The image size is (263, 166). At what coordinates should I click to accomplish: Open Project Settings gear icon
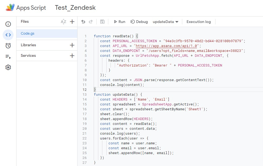[8, 67]
